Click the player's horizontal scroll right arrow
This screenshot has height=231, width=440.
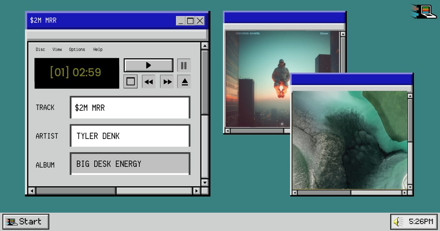coord(197,191)
